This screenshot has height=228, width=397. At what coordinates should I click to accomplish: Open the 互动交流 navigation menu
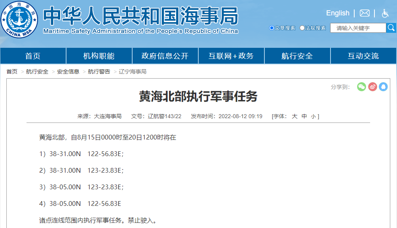(363, 56)
